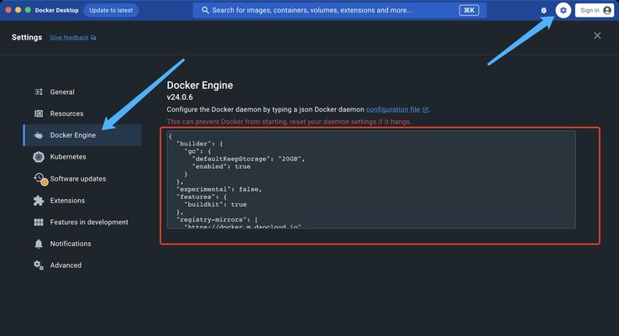Viewport: 619px width, 336px height.
Task: Click the external link icon after configuration file
Action: 425,110
